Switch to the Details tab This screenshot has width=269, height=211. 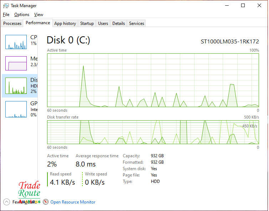pyautogui.click(x=118, y=23)
